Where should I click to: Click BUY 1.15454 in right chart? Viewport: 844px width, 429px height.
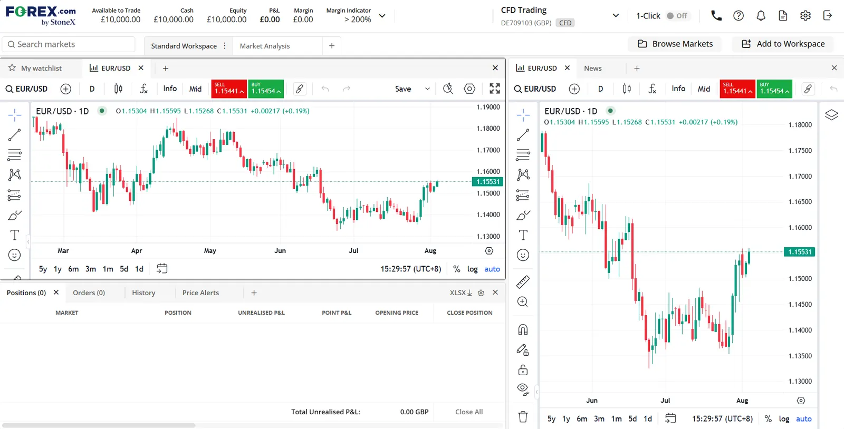point(774,89)
